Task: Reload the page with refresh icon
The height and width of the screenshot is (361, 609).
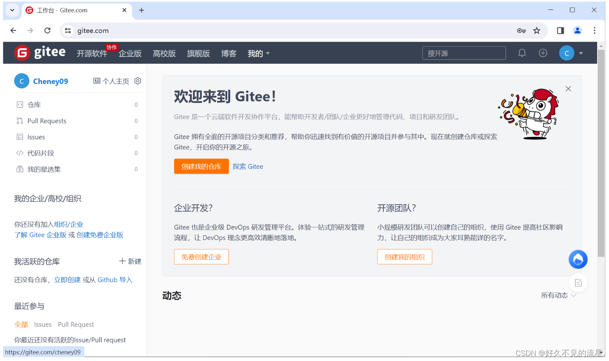Action: [x=47, y=30]
